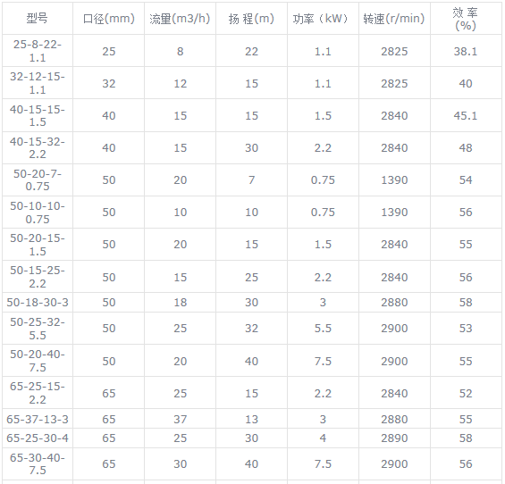The height and width of the screenshot is (484, 505).
Task: Click efficiency value 38.1
Action: point(466,51)
